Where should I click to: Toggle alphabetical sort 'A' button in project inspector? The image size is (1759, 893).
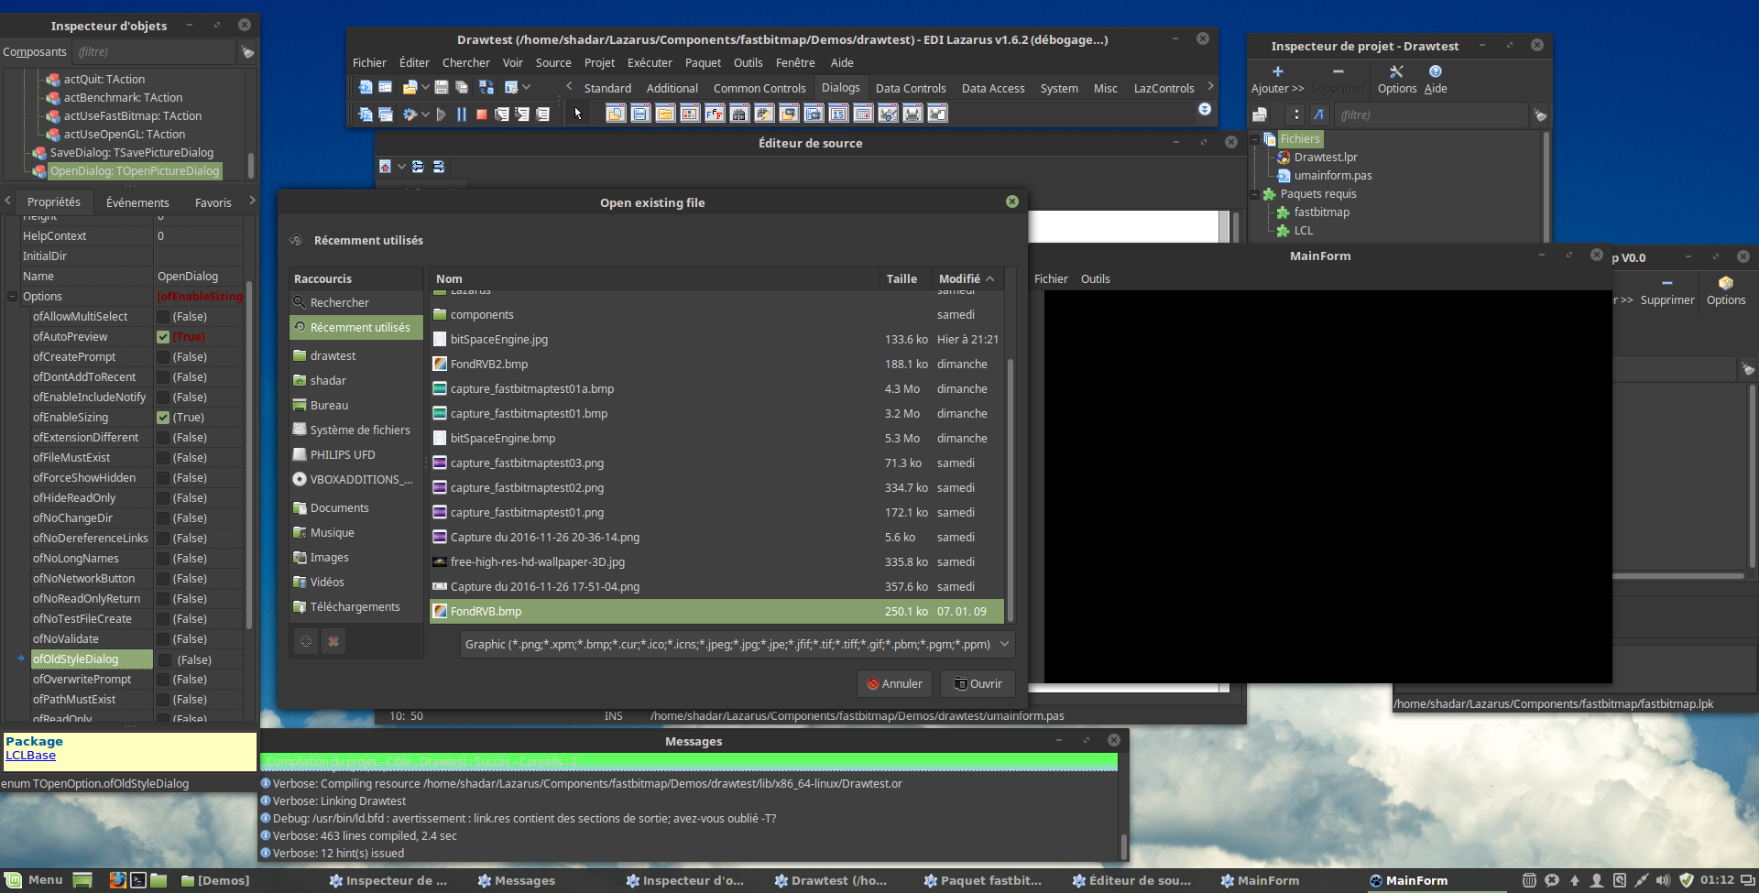click(1318, 114)
